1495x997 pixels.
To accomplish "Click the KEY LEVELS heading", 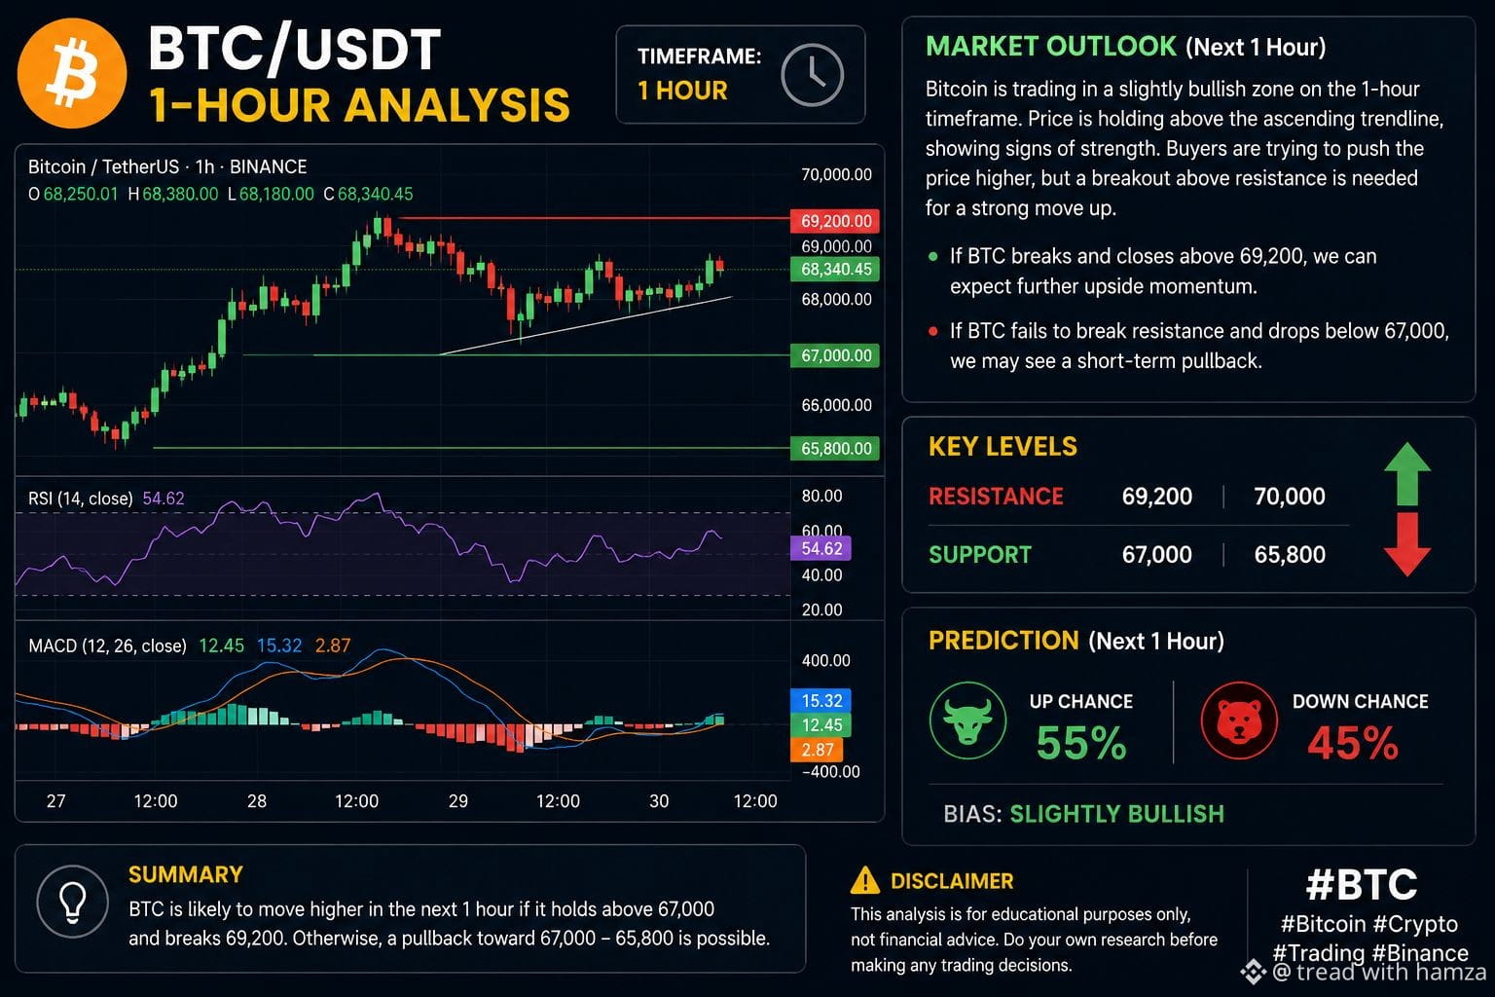I will click(1003, 447).
